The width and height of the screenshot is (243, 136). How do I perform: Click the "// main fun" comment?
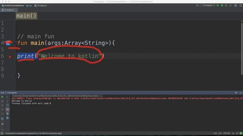pyautogui.click(x=36, y=37)
